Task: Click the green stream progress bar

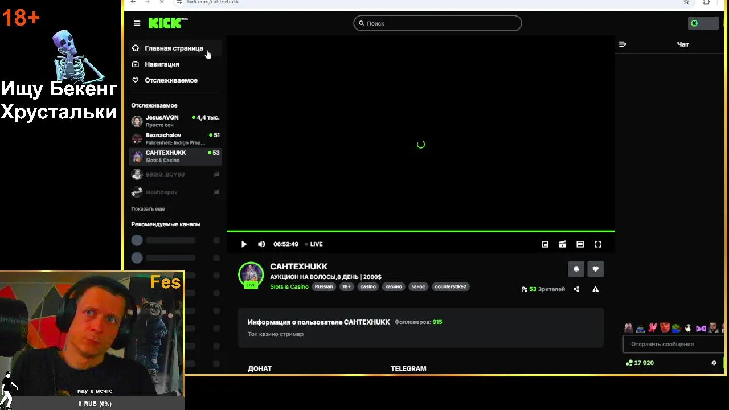Action: pyautogui.click(x=420, y=231)
